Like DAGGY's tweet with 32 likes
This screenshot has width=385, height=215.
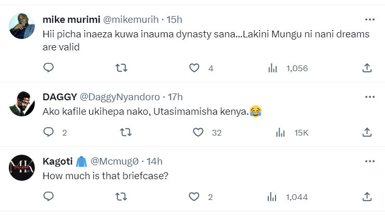click(198, 132)
